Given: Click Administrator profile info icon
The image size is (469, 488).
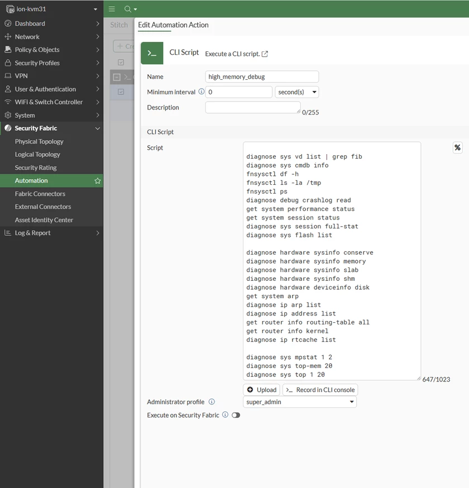Looking at the screenshot, I should (212, 401).
